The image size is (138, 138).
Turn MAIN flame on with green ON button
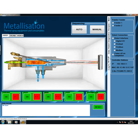pos(48,97)
